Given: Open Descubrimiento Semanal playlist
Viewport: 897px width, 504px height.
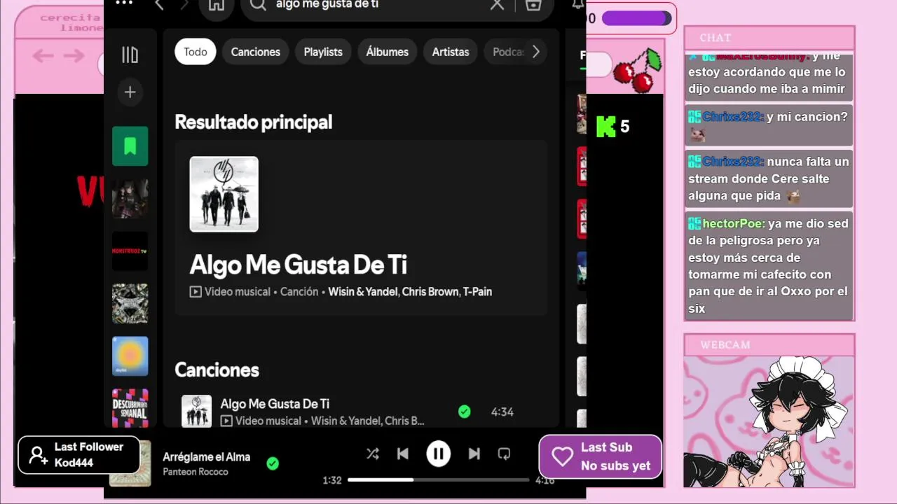Looking at the screenshot, I should tap(130, 407).
